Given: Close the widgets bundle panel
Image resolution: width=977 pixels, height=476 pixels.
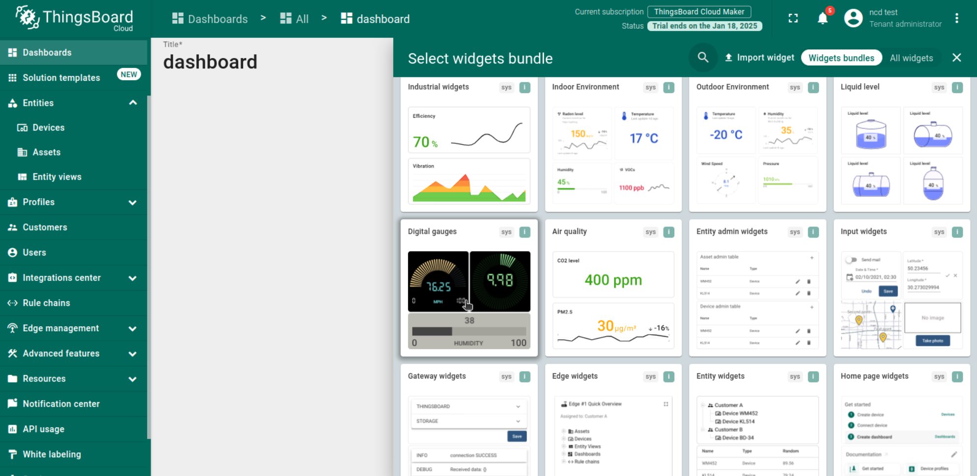Looking at the screenshot, I should 956,58.
